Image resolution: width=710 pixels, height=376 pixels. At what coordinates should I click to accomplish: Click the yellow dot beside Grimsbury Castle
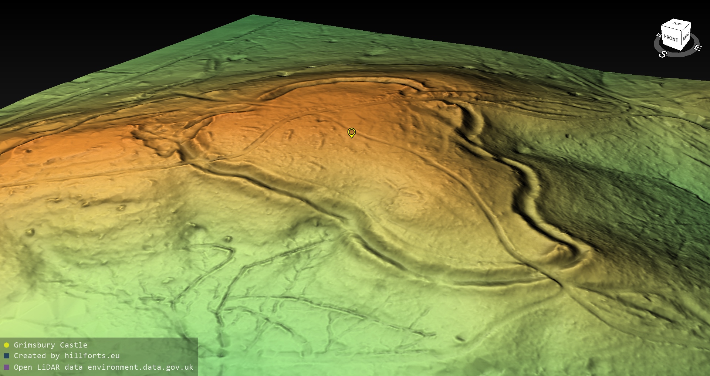(6, 345)
